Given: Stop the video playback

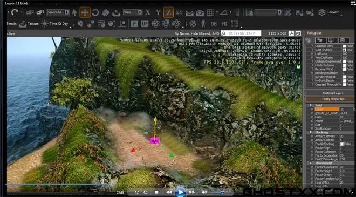Looking at the screenshot, I should pos(156,192).
